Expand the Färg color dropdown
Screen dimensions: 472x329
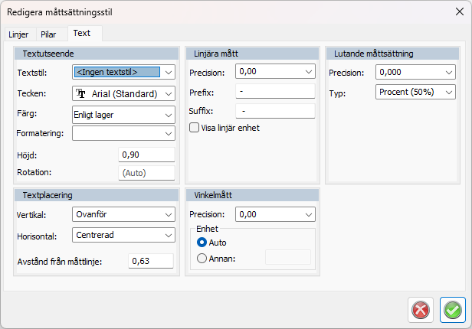(x=123, y=114)
